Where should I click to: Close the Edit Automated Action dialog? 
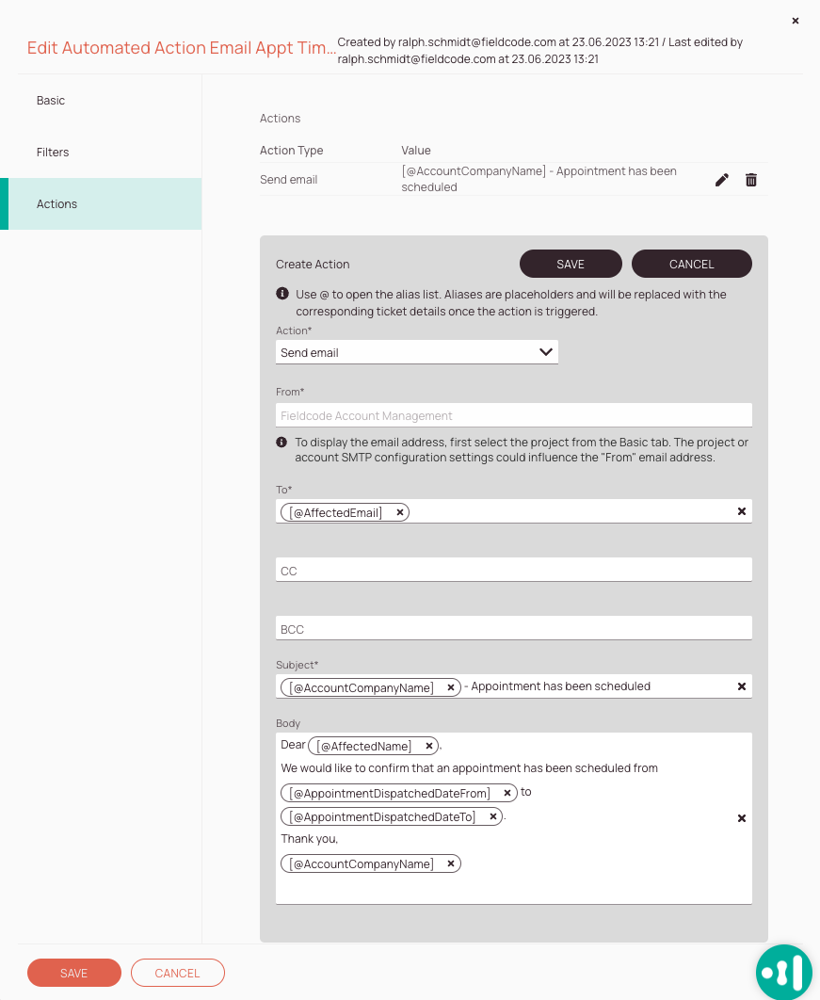tap(796, 21)
